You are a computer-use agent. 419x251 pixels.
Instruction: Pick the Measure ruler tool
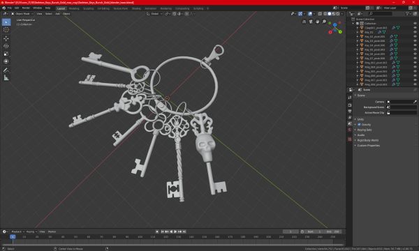[x=6, y=78]
